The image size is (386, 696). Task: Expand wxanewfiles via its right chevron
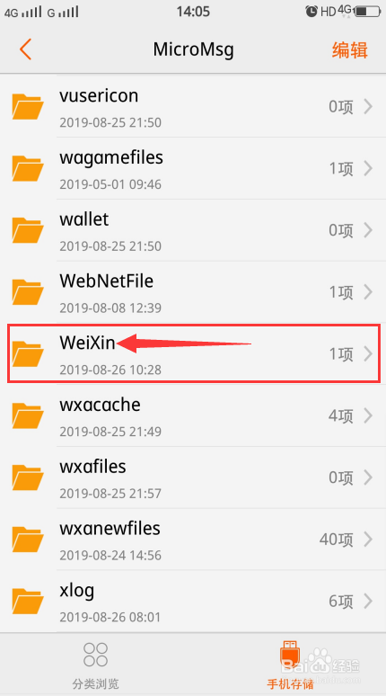(x=368, y=540)
